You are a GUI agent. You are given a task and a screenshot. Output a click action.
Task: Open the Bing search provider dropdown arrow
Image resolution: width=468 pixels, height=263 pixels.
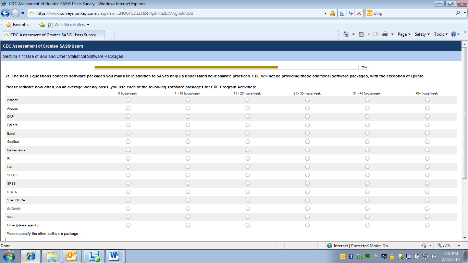(464, 13)
